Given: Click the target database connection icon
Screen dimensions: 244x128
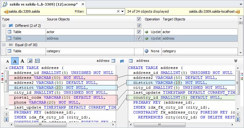Looking at the screenshot, I should [x=237, y=11].
